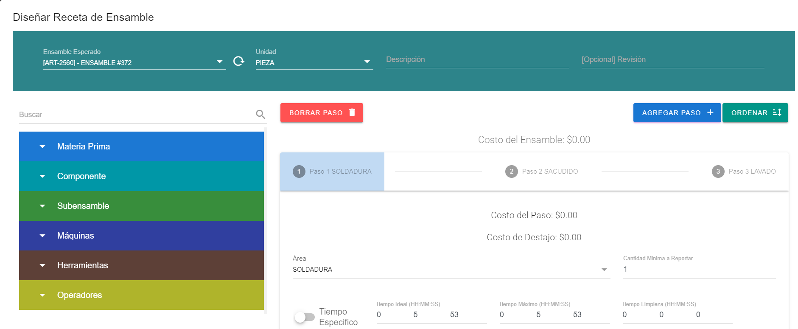Switch to Paso 3 LAVADO tab

tap(752, 172)
